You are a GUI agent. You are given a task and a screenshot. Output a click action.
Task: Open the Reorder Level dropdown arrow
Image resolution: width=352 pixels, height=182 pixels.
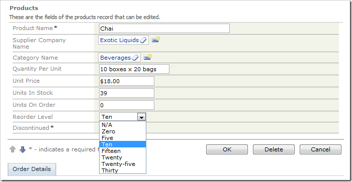(x=141, y=117)
